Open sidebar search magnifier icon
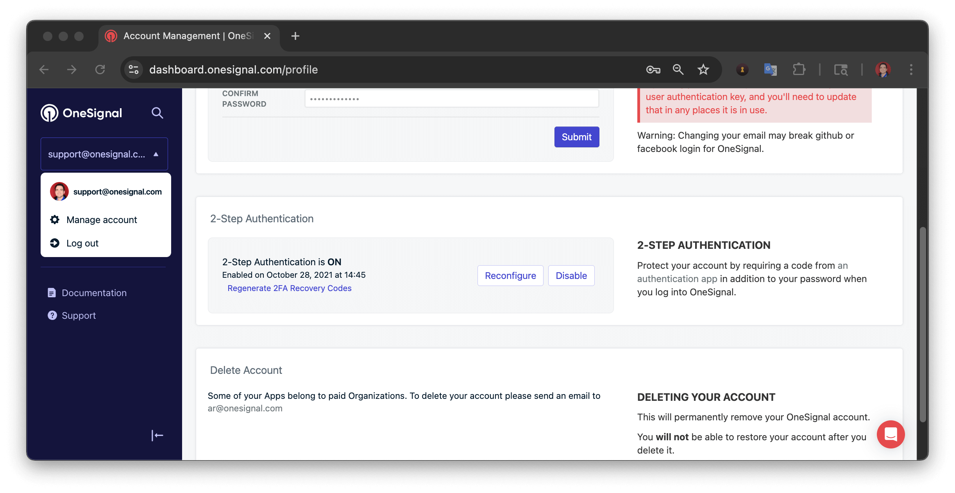The image size is (955, 493). point(157,113)
